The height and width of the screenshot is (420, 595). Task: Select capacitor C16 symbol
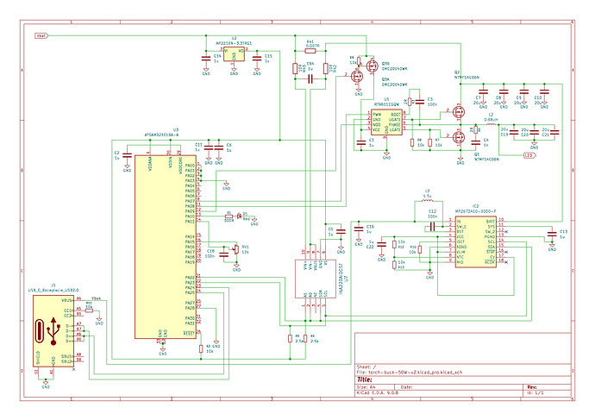pos(359,229)
